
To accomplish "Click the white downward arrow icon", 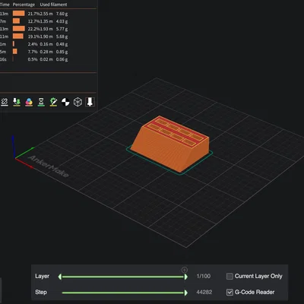I will 90,102.
